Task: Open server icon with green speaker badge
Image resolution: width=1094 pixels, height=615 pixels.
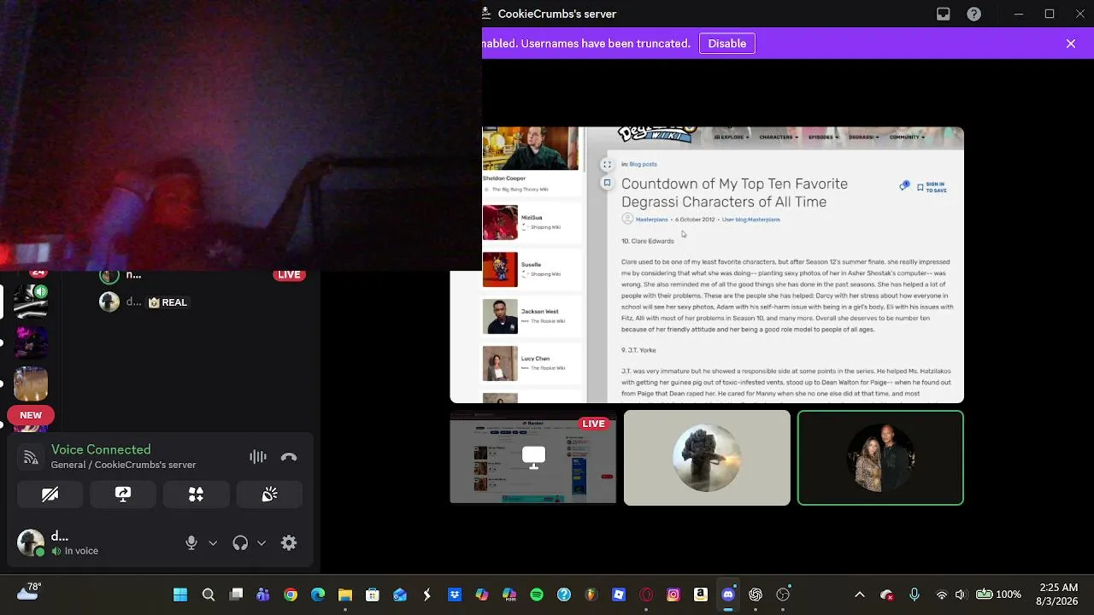Action: click(31, 302)
